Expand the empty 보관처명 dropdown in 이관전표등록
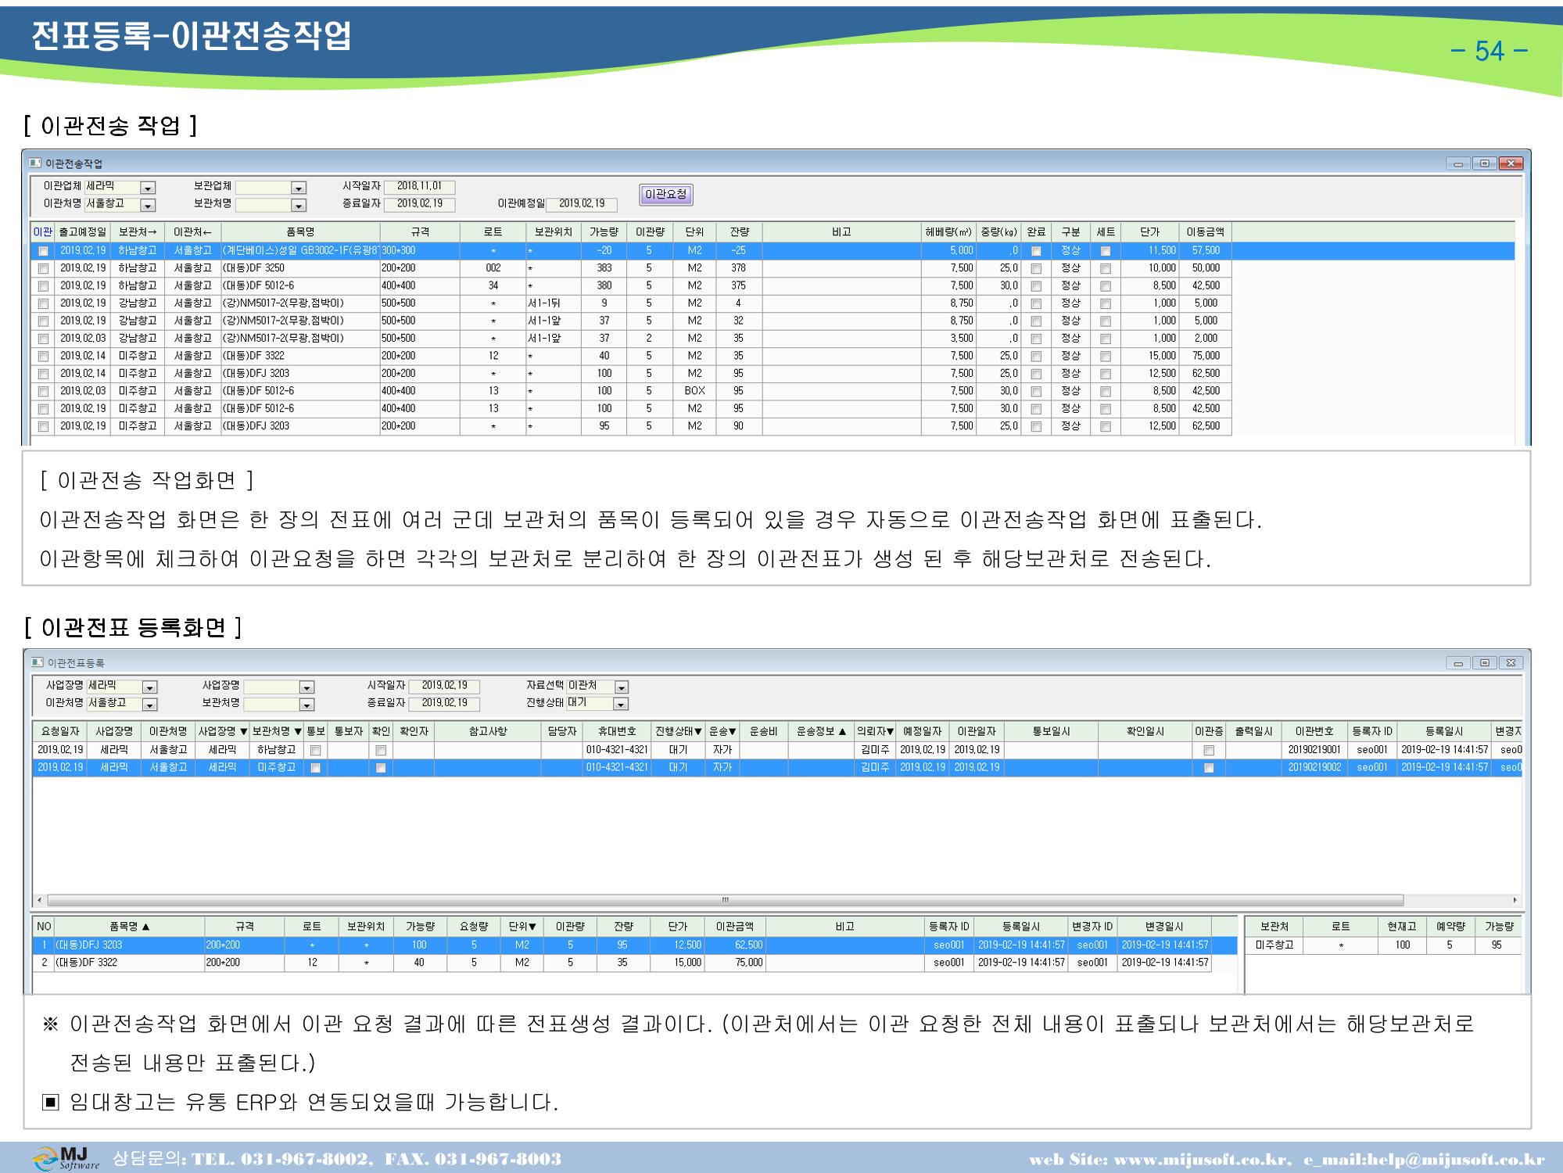This screenshot has height=1173, width=1563. 307,705
